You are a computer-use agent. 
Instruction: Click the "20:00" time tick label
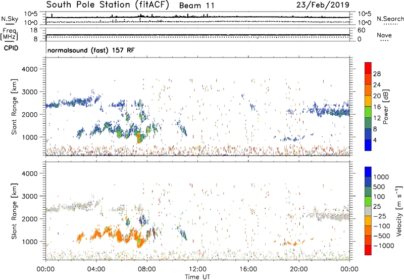[299, 269]
